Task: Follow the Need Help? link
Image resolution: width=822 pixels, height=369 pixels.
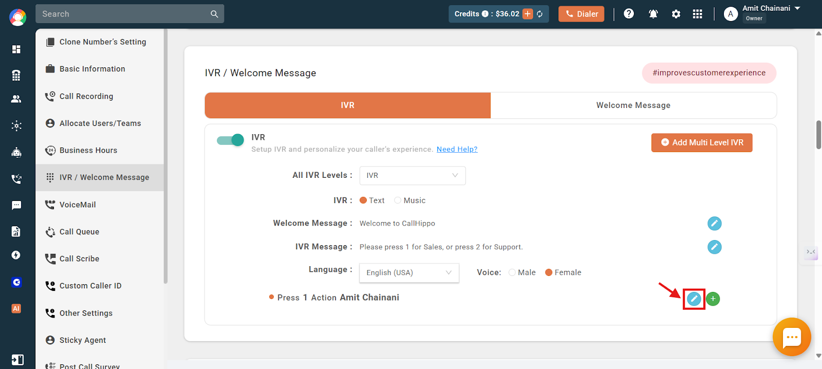Action: 457,150
